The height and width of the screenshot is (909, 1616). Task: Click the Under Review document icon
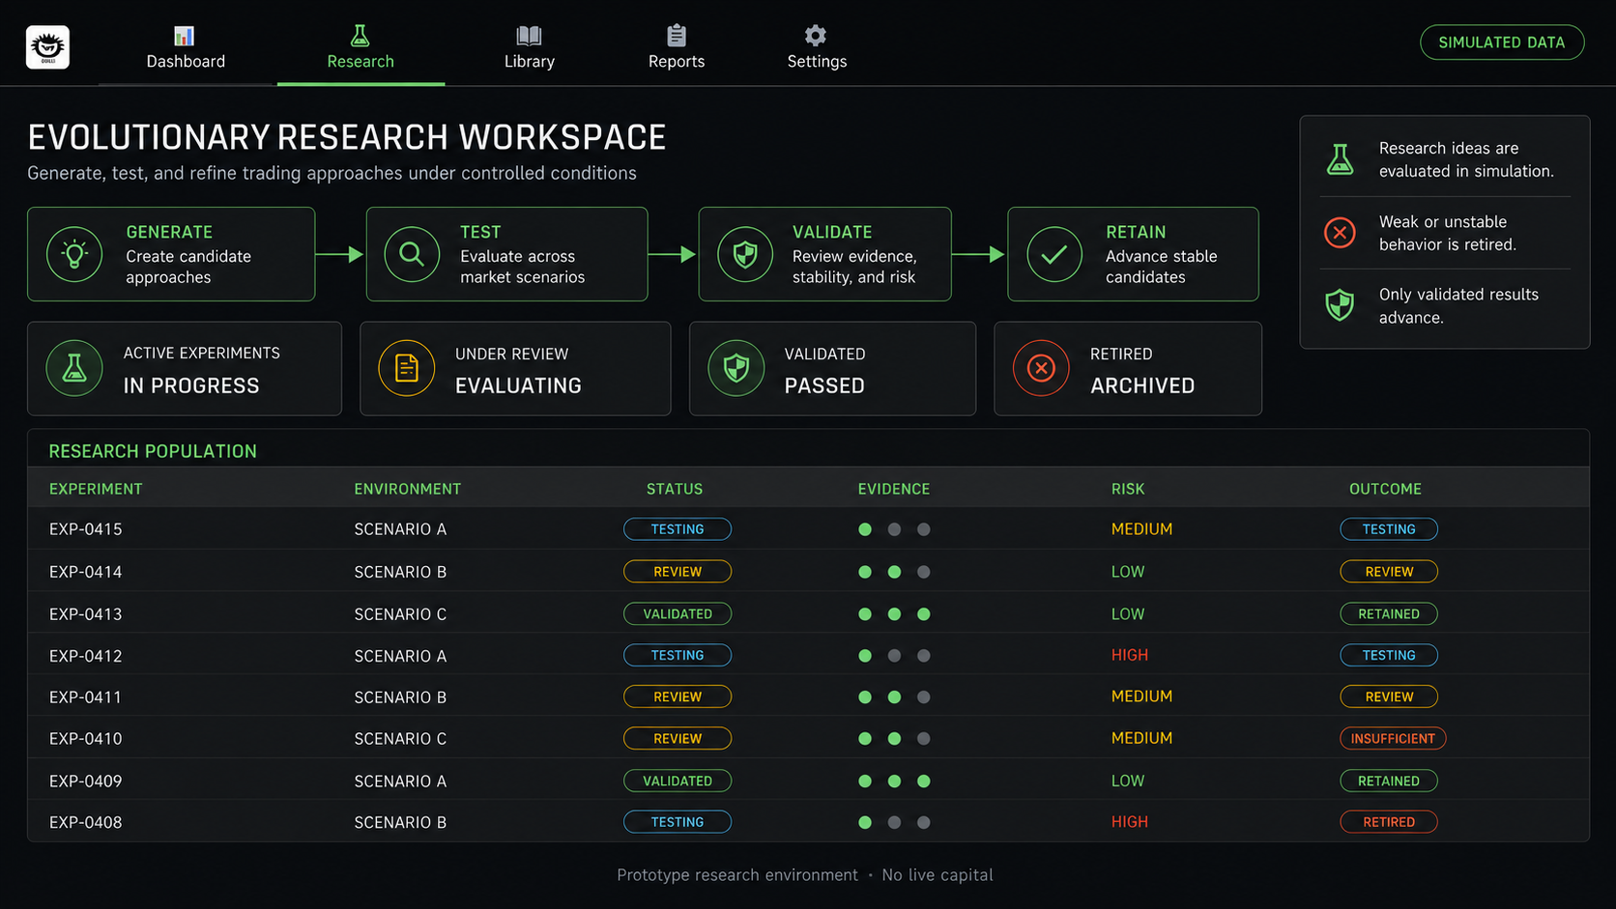407,368
